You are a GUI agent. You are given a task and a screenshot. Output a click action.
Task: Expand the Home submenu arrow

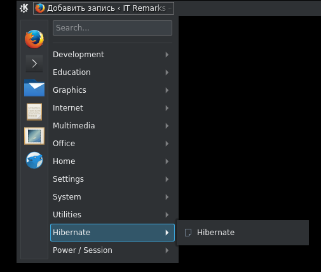tap(167, 161)
